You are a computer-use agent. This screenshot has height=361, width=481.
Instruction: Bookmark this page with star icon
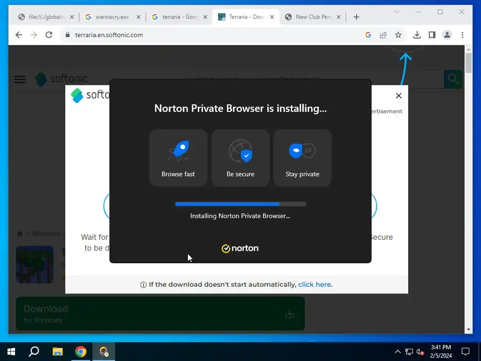click(x=398, y=35)
